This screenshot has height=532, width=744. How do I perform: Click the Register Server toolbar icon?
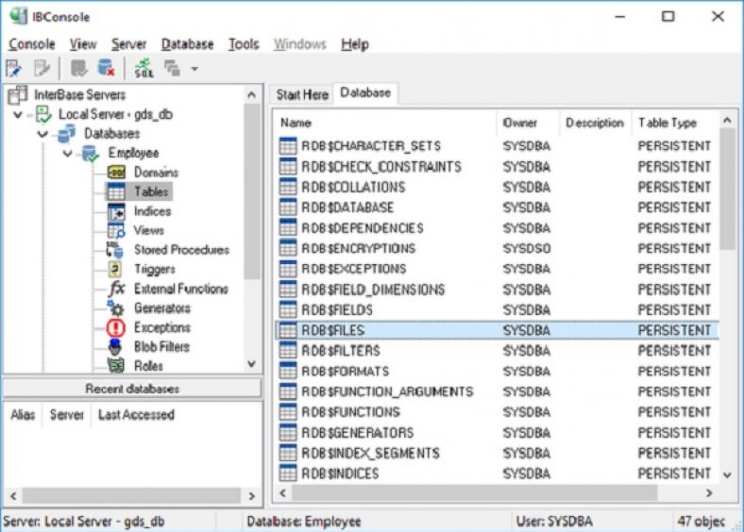(14, 68)
